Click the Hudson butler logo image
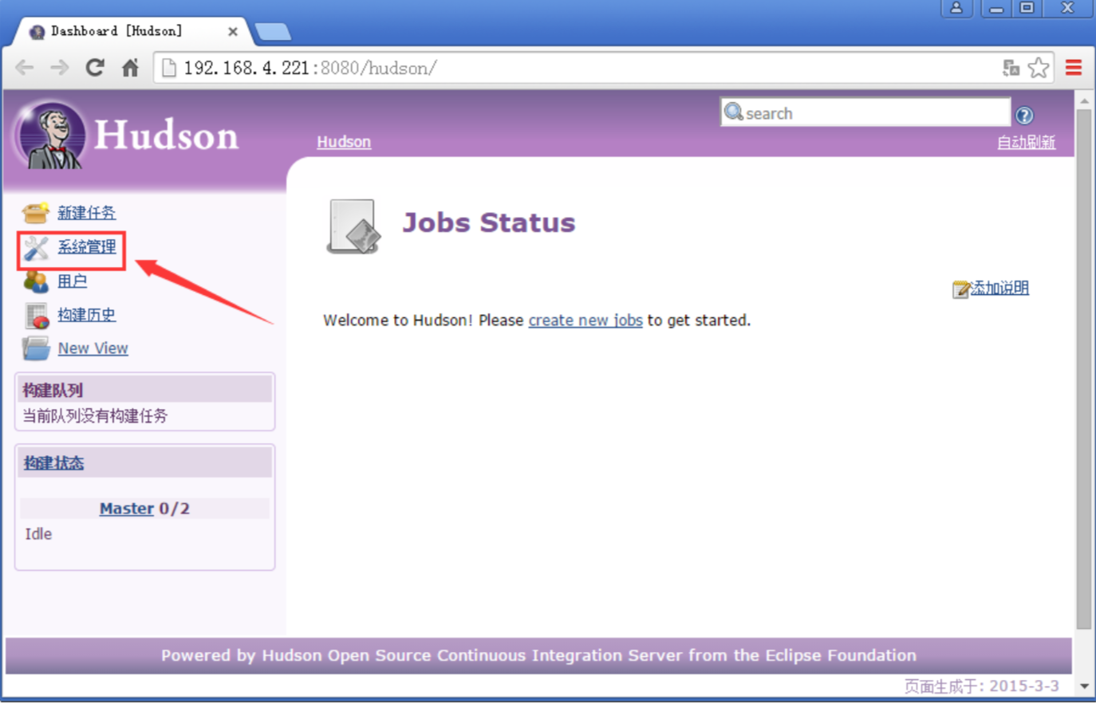Viewport: 1096px width, 703px height. tap(49, 135)
